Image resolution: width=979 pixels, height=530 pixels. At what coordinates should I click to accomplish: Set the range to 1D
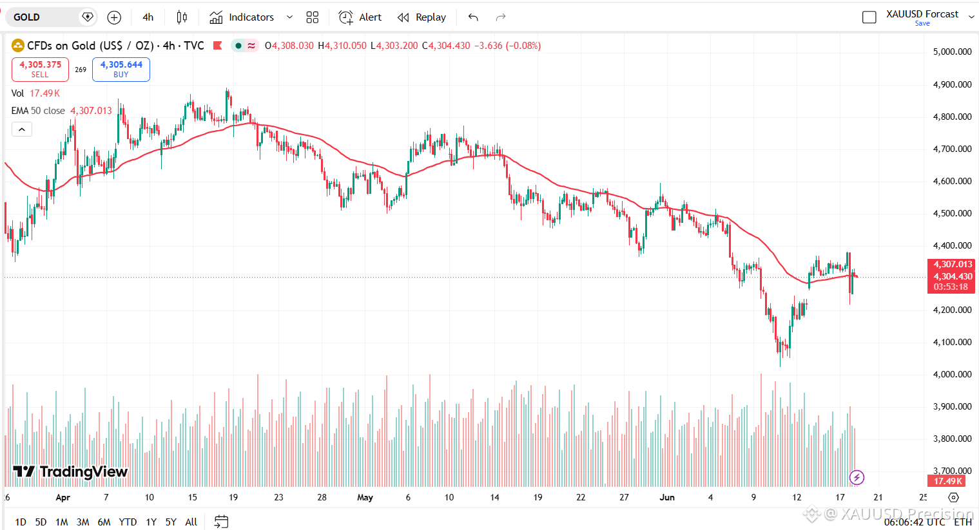pos(21,522)
